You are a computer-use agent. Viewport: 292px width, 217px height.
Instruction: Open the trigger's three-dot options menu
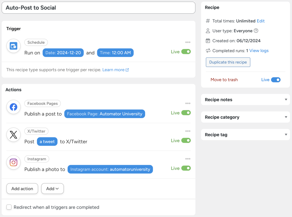pyautogui.click(x=188, y=42)
